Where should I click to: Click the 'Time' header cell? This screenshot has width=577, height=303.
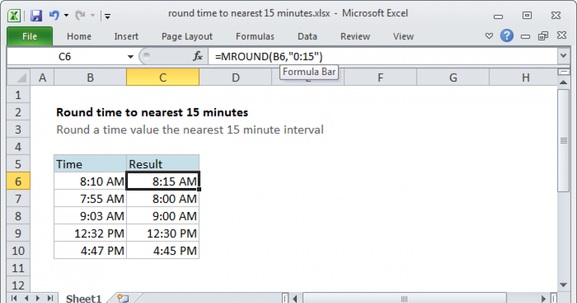[90, 164]
